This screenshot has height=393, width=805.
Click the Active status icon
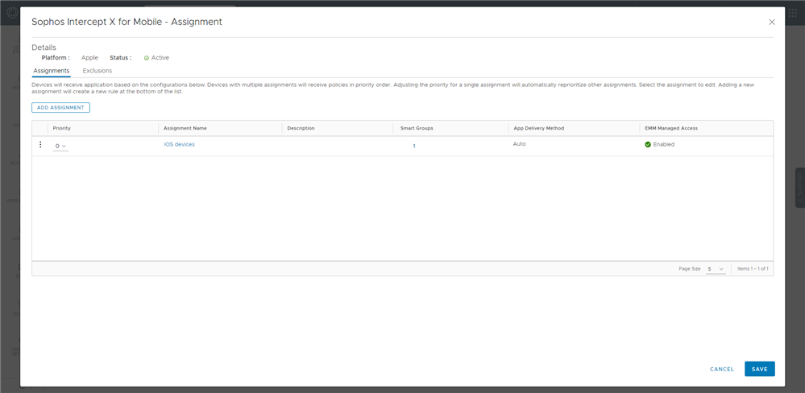tap(147, 58)
